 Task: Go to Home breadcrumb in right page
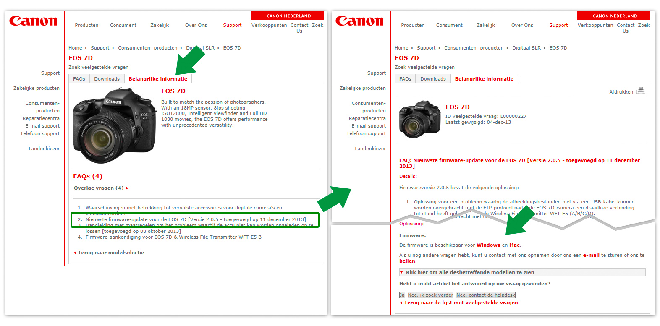tap(401, 48)
